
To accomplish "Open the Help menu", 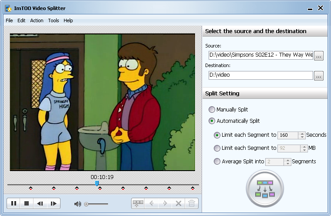I will [68, 20].
